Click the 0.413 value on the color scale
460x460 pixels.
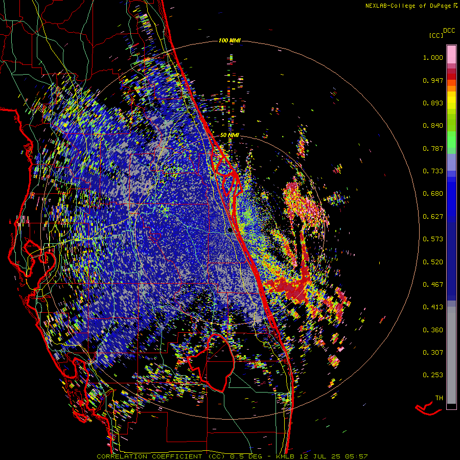pyautogui.click(x=433, y=307)
